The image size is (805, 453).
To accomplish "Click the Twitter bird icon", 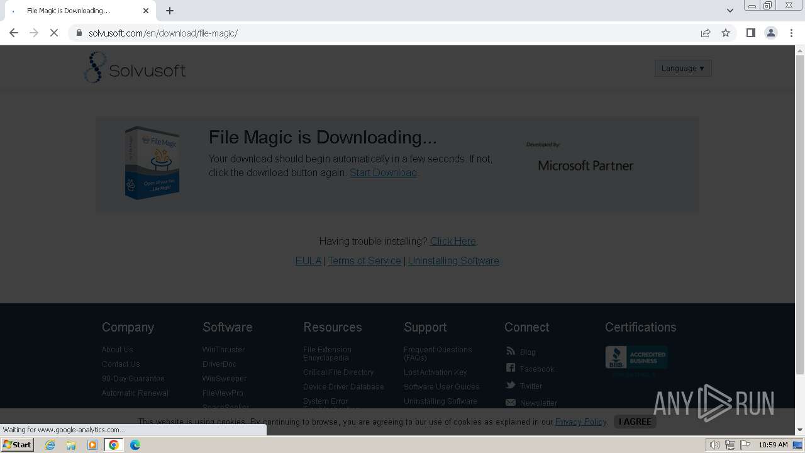I will (x=511, y=386).
